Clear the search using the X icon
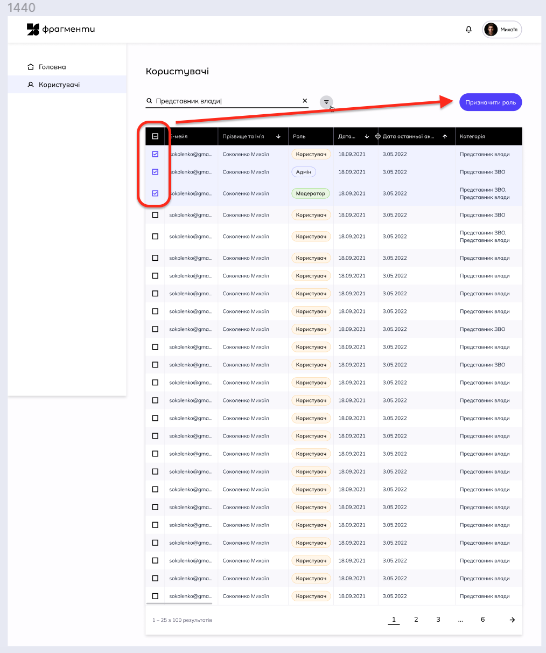 click(x=305, y=100)
